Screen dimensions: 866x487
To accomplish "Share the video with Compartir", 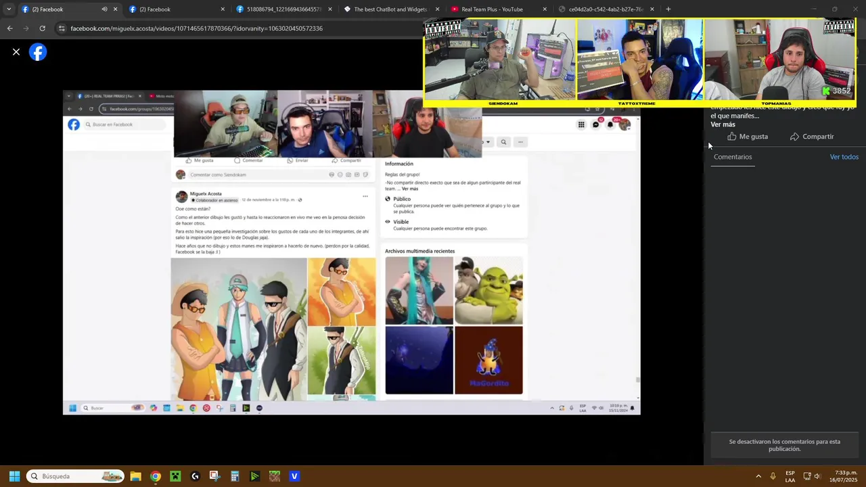I will click(x=812, y=137).
